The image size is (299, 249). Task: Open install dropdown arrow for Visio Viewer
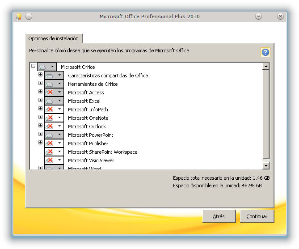point(59,160)
